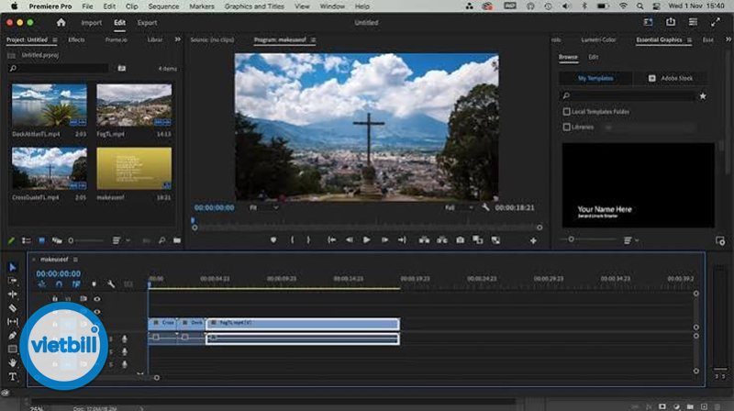Open the Graphics and Titles menu

click(254, 6)
